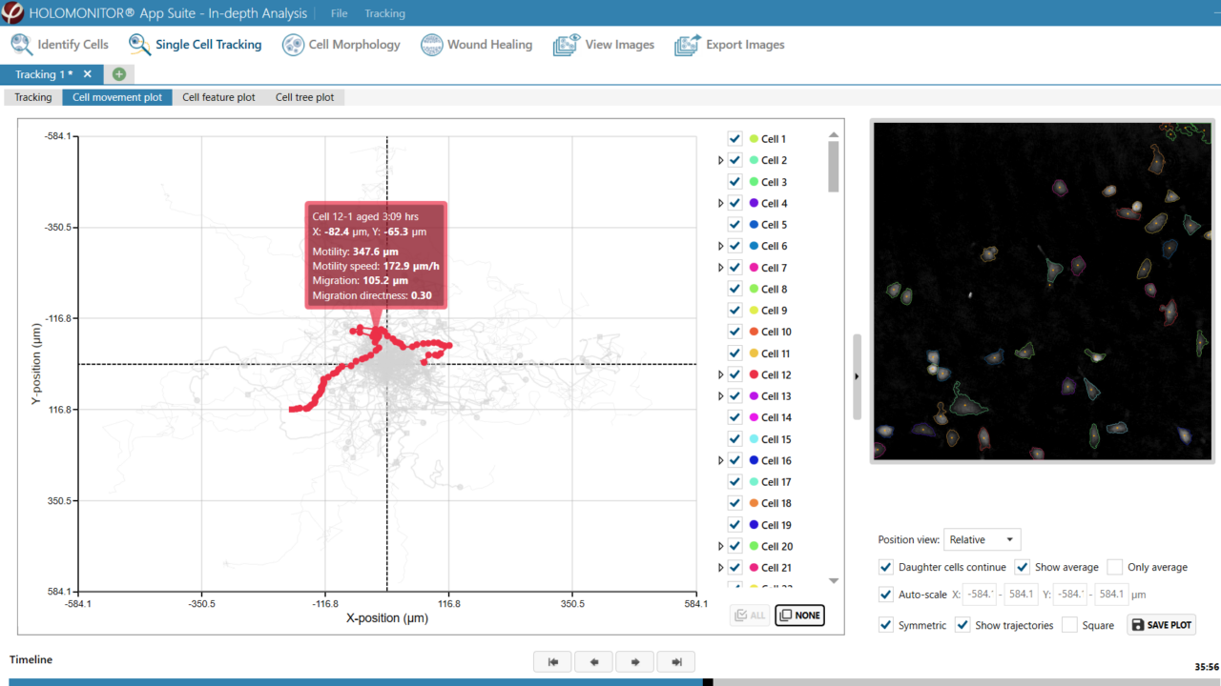Open the Position view Relative dropdown
This screenshot has height=686, width=1221.
point(982,539)
